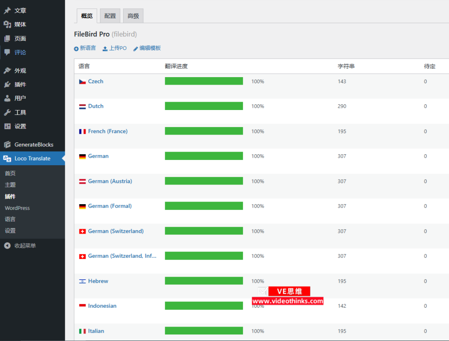Open the Hebrew translation
Viewport: 449px width, 341px height.
98,281
